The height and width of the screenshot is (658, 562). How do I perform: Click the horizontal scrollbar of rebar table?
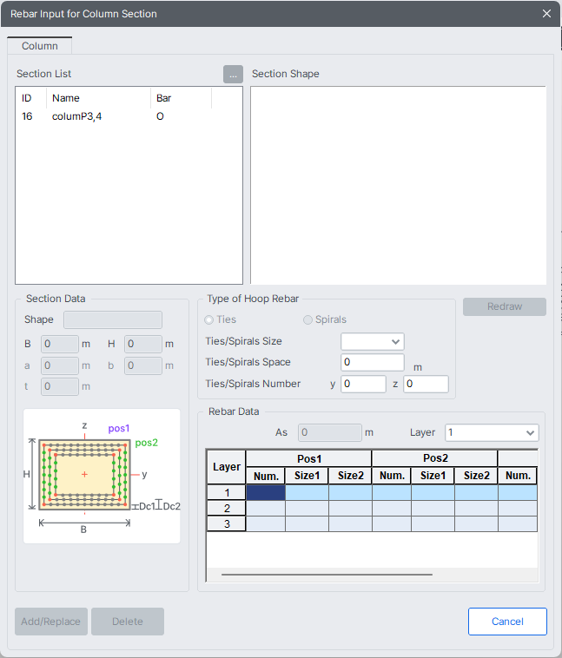pyautogui.click(x=327, y=575)
